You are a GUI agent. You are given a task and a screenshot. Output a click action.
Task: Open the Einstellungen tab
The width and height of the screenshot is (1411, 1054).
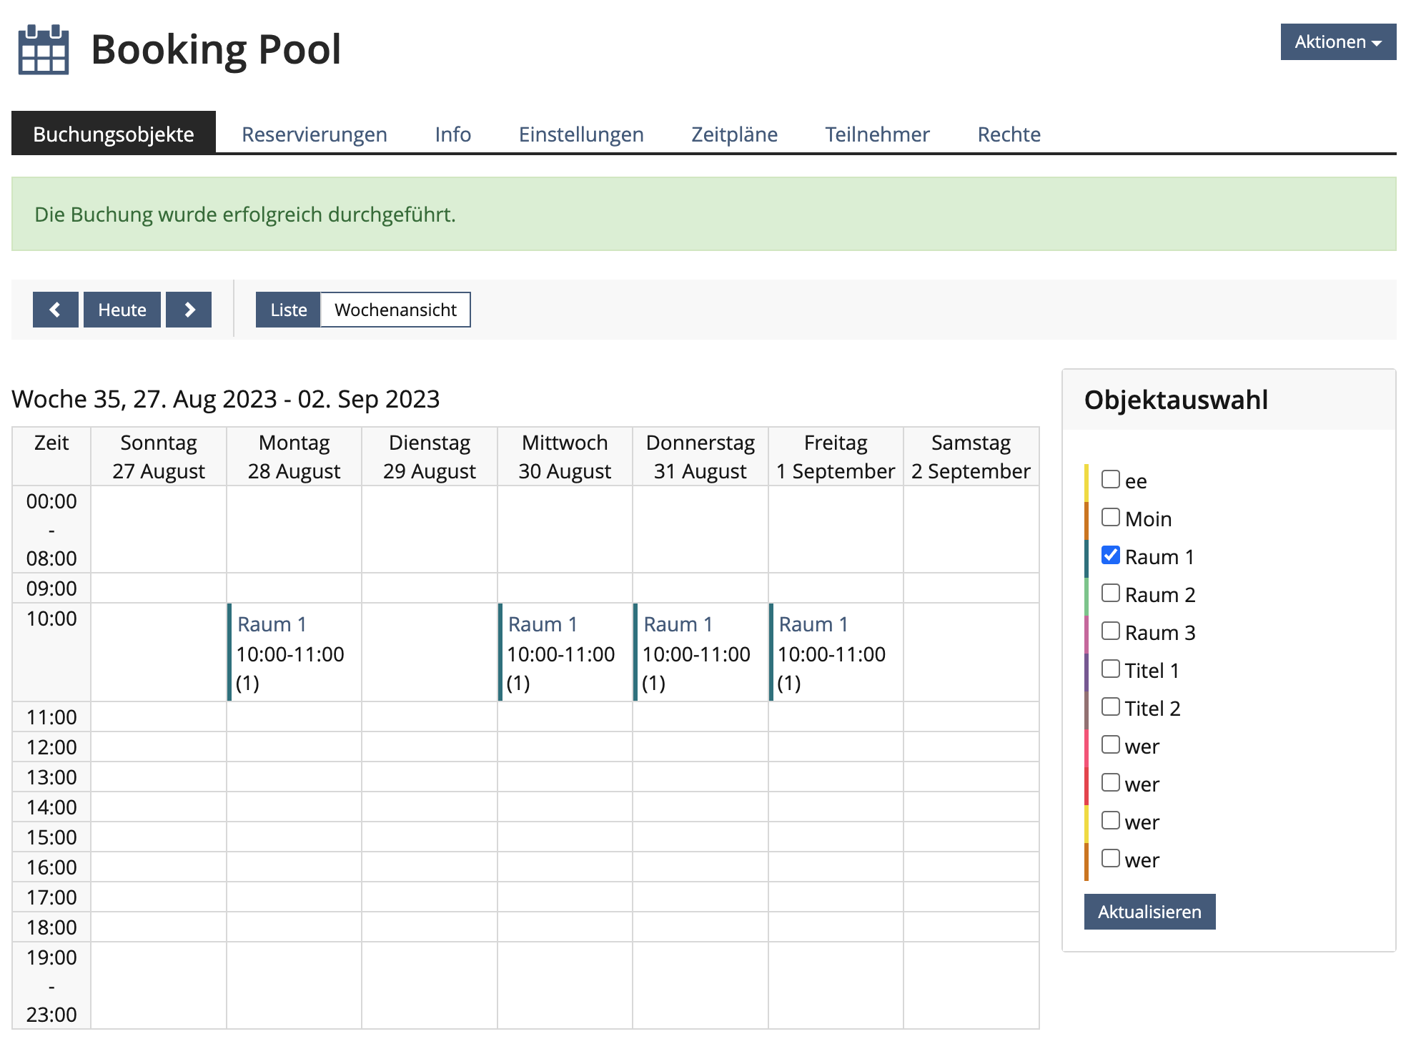point(580,134)
